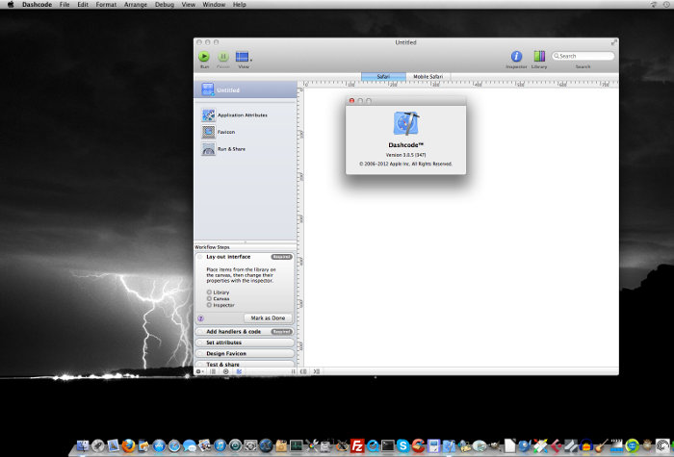Viewport: 674px width, 457px height.
Task: Open the Apple menu
Action: point(10,4)
